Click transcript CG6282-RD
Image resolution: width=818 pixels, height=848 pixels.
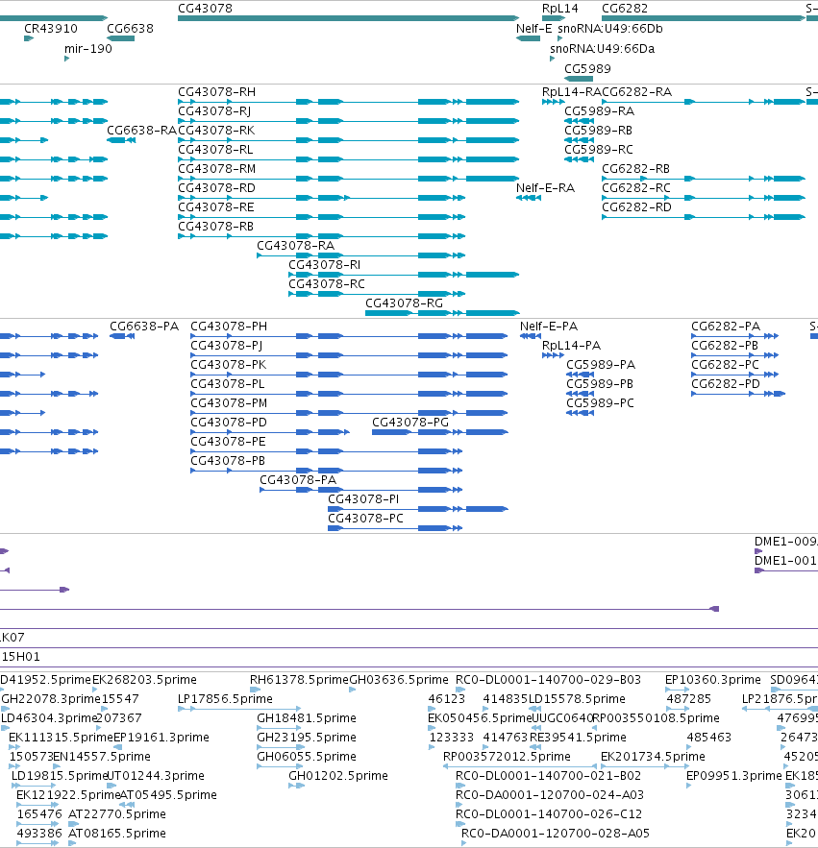(x=636, y=207)
